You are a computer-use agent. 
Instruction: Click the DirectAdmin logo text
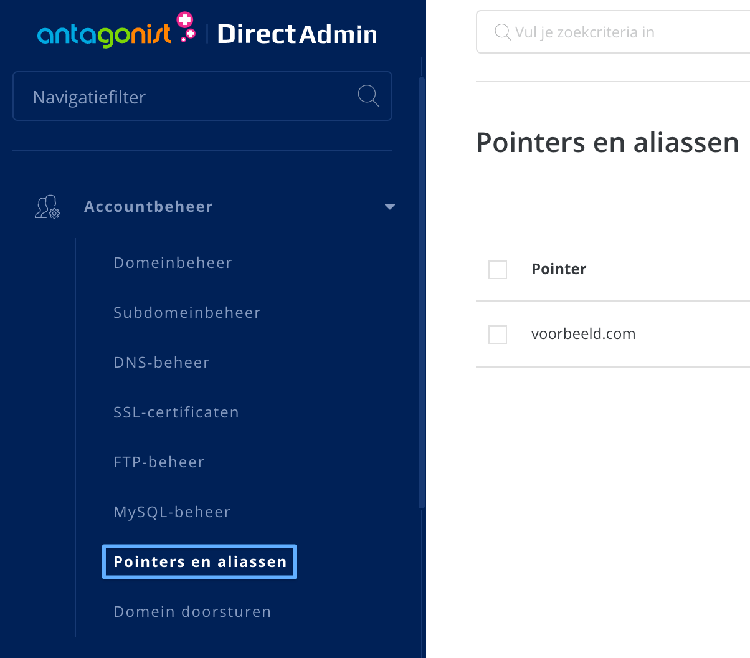coord(297,34)
